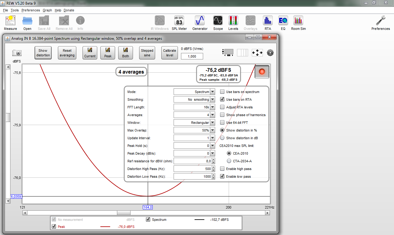Enable Use bars on spectrum
394x235 pixels.
(x=222, y=92)
